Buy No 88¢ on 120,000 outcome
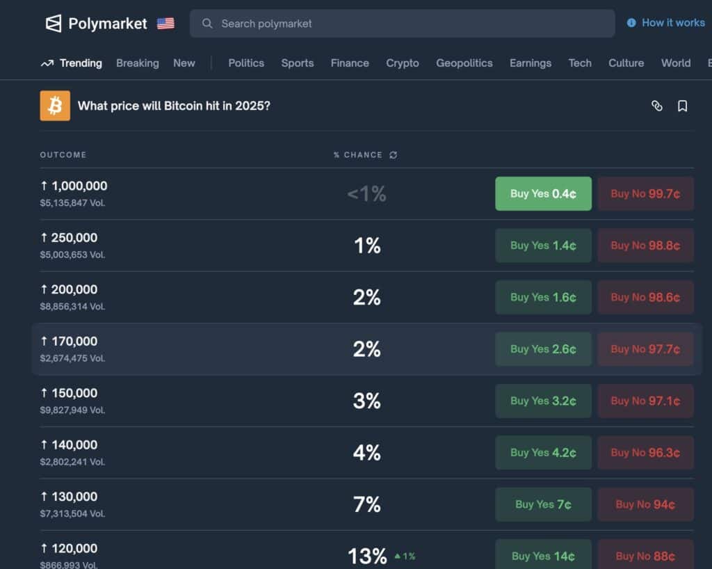 (x=645, y=555)
